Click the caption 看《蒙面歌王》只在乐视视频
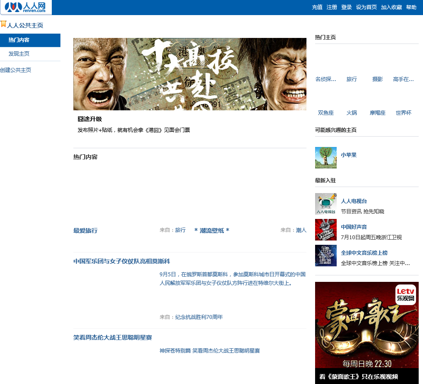 click(x=359, y=377)
